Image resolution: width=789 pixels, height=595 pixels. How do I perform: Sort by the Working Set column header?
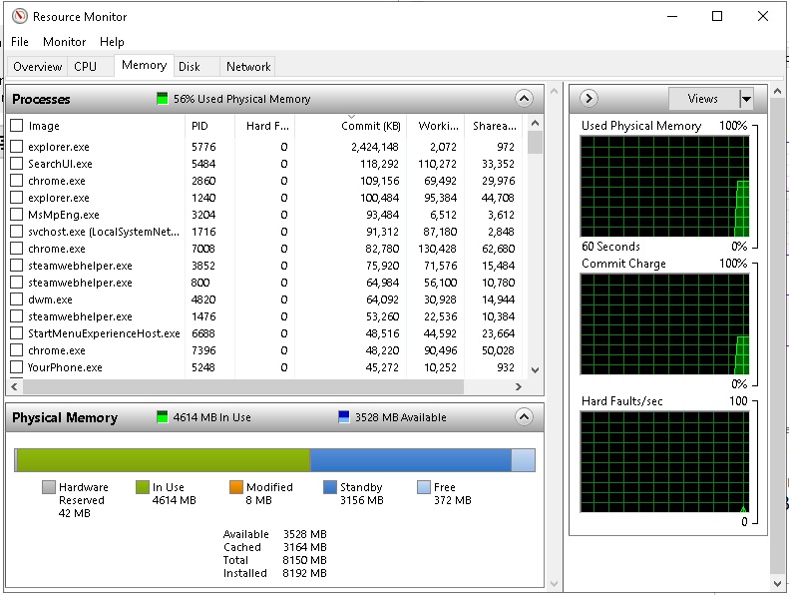click(x=436, y=126)
